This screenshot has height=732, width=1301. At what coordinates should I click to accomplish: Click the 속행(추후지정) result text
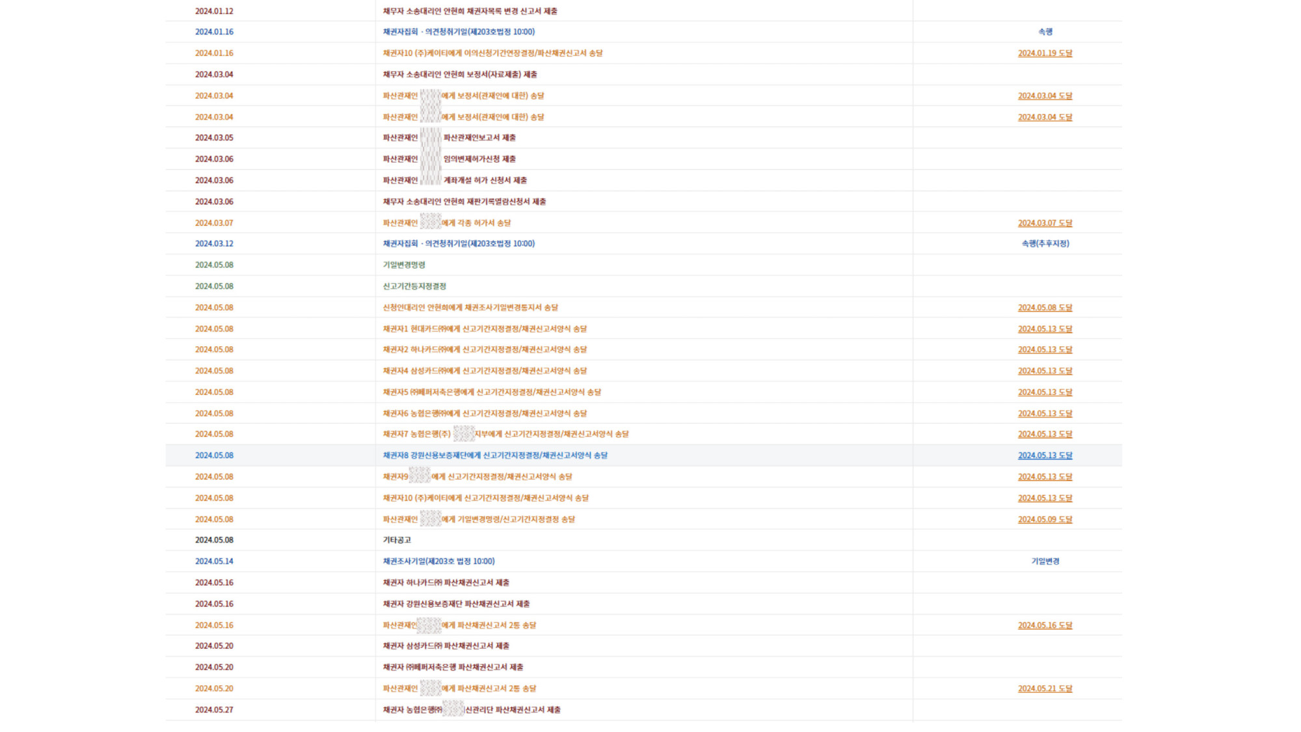pos(1045,244)
